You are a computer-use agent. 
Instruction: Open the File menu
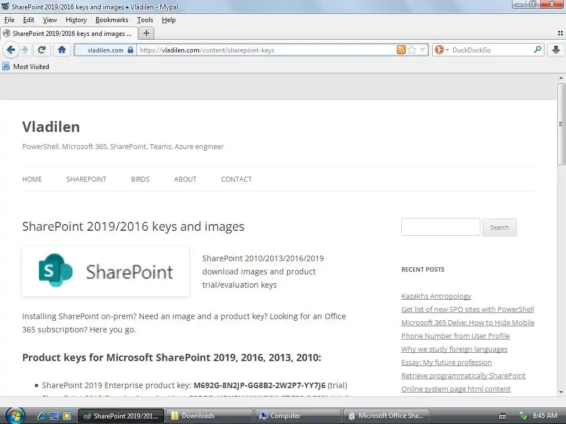(x=9, y=20)
